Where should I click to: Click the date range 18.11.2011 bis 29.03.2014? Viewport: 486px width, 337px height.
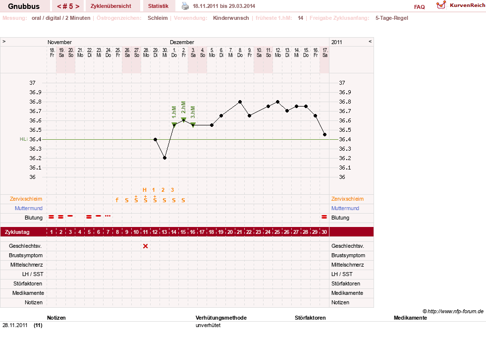[224, 6]
